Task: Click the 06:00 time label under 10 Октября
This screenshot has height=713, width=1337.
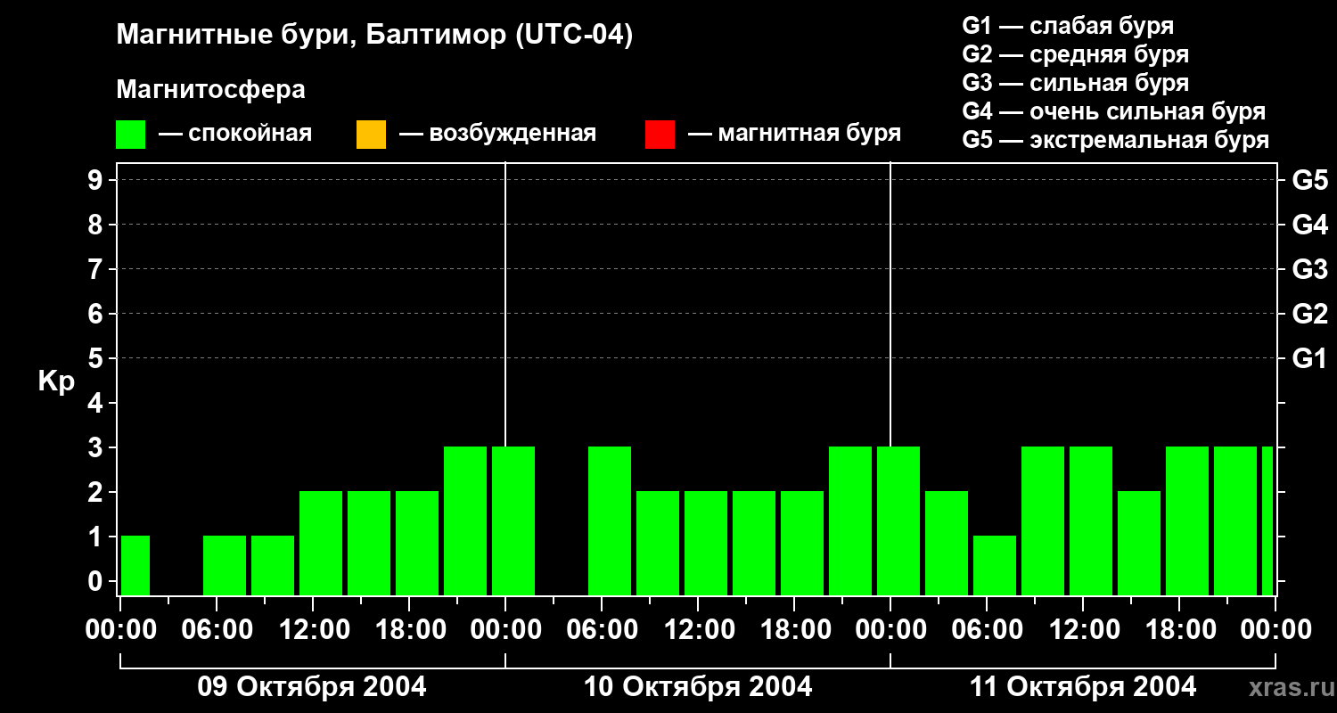Action: coord(602,630)
